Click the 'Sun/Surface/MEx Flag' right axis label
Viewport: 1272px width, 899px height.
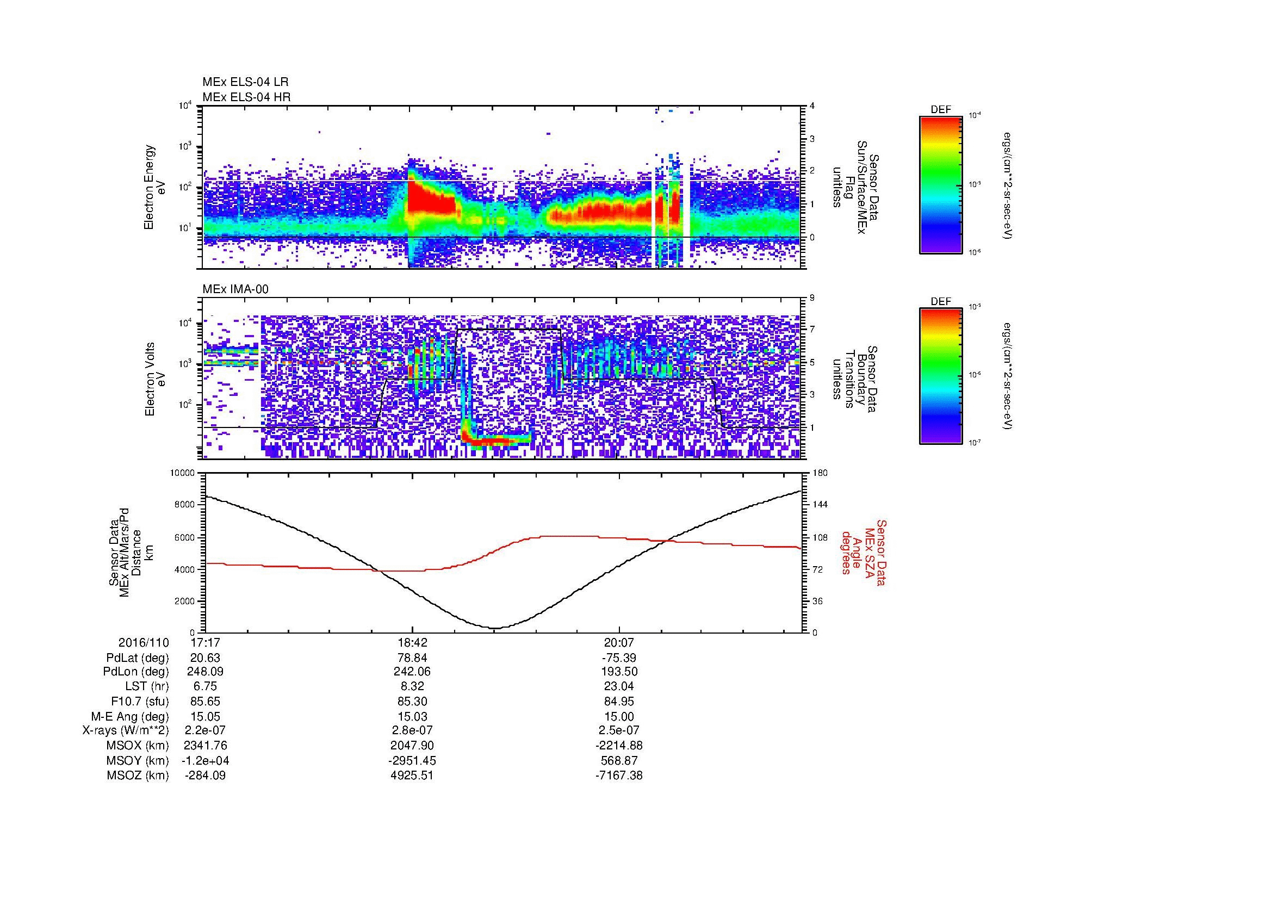pos(855,187)
